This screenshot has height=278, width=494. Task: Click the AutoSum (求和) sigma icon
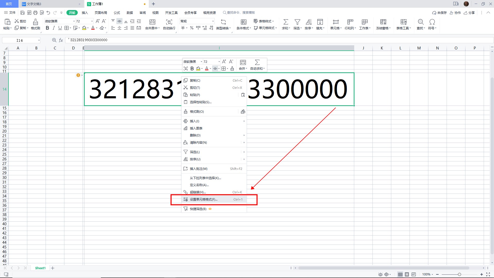pos(285,22)
